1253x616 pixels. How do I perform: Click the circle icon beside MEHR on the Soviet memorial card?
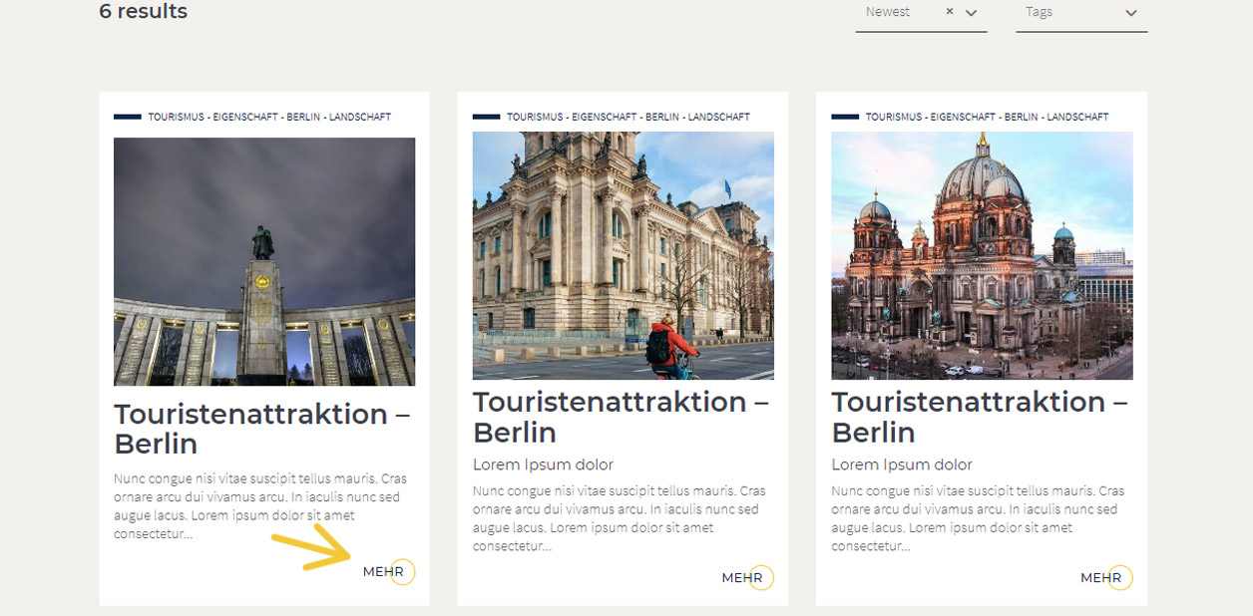pyautogui.click(x=402, y=571)
